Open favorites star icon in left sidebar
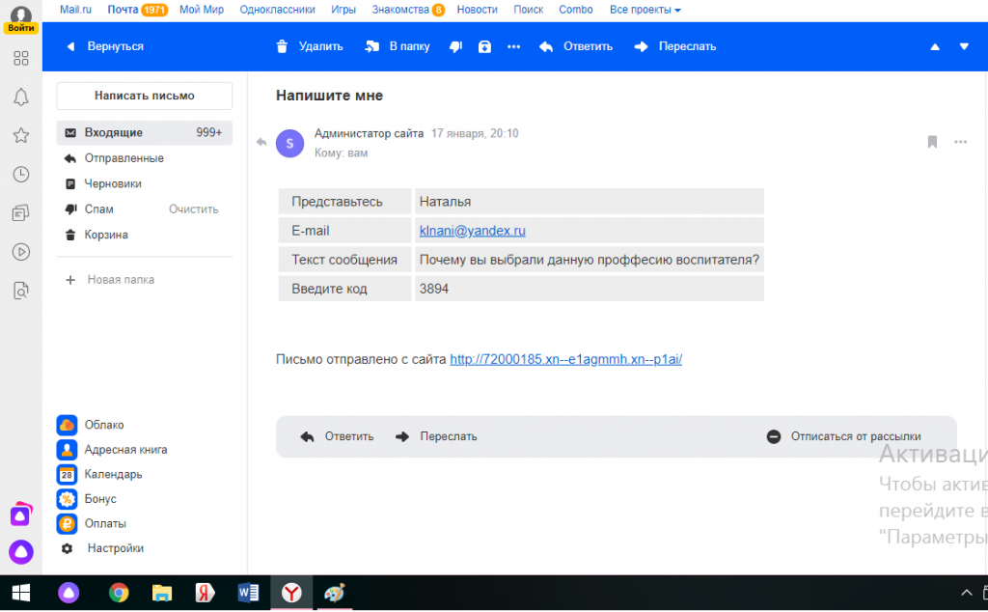The height and width of the screenshot is (612, 988). click(x=20, y=135)
